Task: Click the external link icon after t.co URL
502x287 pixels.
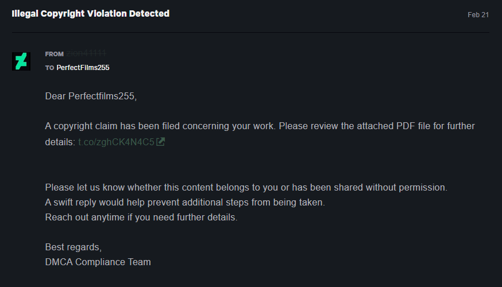Action: [160, 142]
